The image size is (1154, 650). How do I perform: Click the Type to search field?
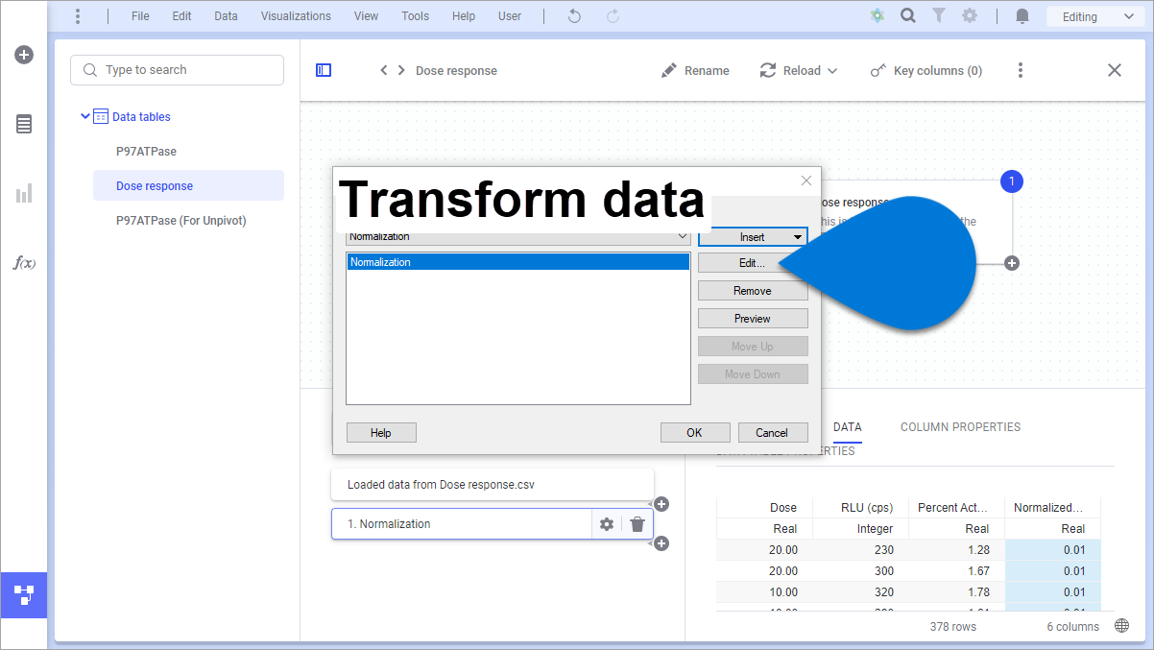pos(177,70)
